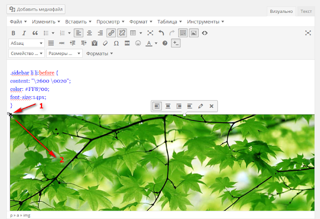Image resolution: width=320 pixels, height=219 pixels.
Task: Center align text in main toolbar
Action: pyautogui.click(x=89, y=33)
